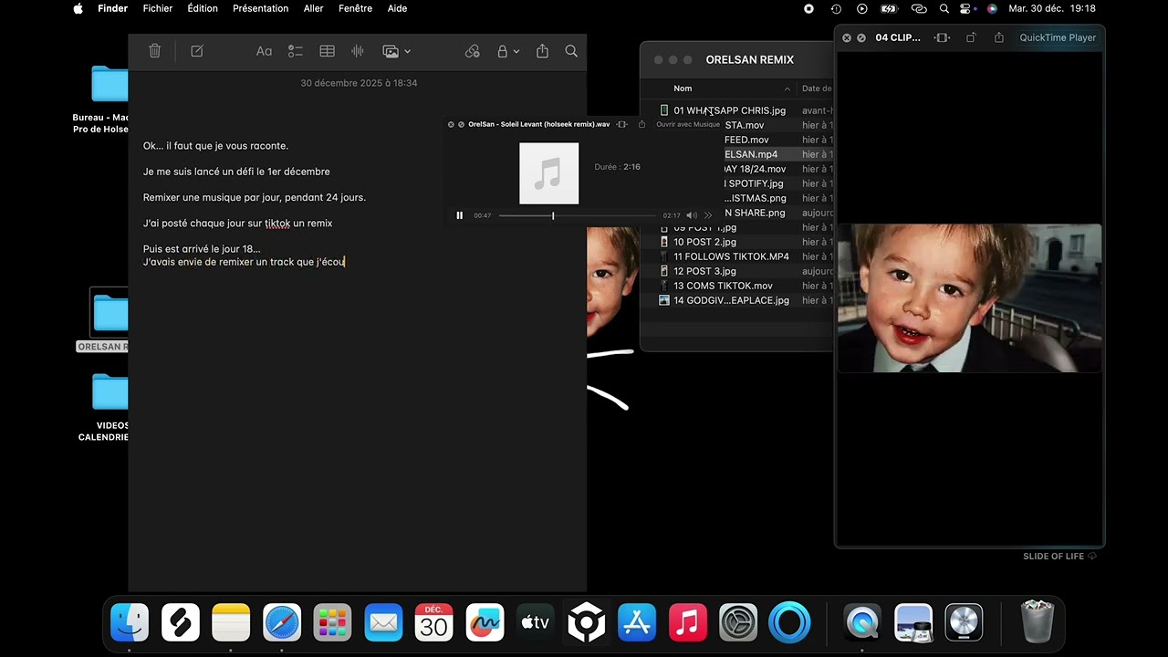Open the Édition menu
The height and width of the screenshot is (657, 1168).
point(203,8)
